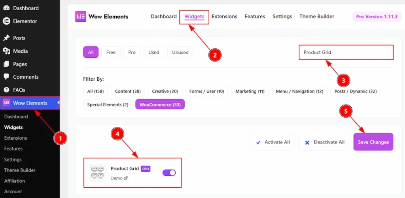Click the Dashboard gauge icon in sidebar

coord(6,8)
